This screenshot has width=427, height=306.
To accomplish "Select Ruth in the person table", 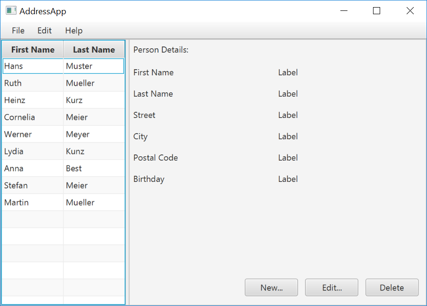I will click(x=13, y=83).
